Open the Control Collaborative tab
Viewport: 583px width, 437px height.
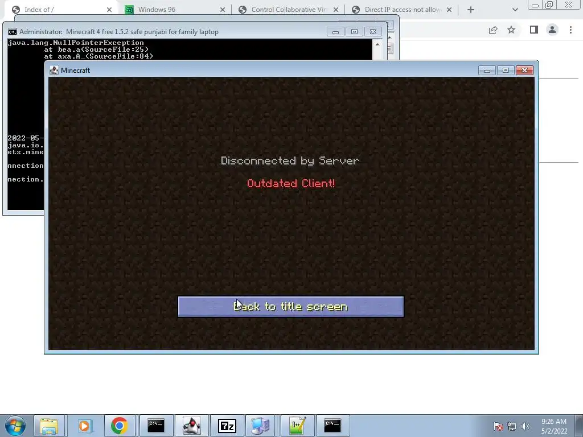tap(289, 9)
